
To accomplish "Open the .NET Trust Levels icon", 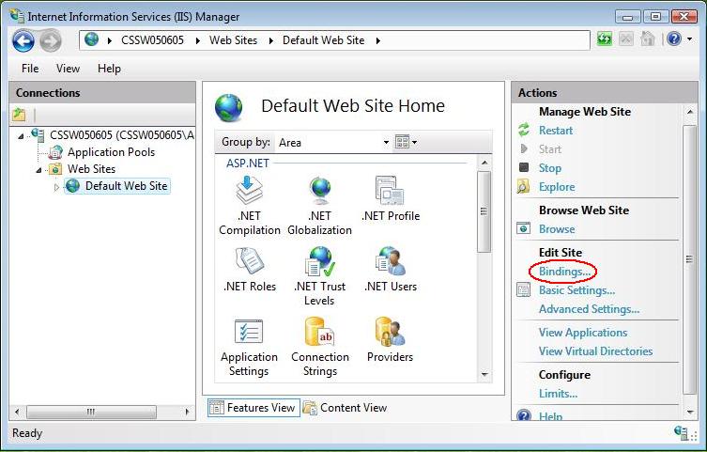I will pos(319,262).
